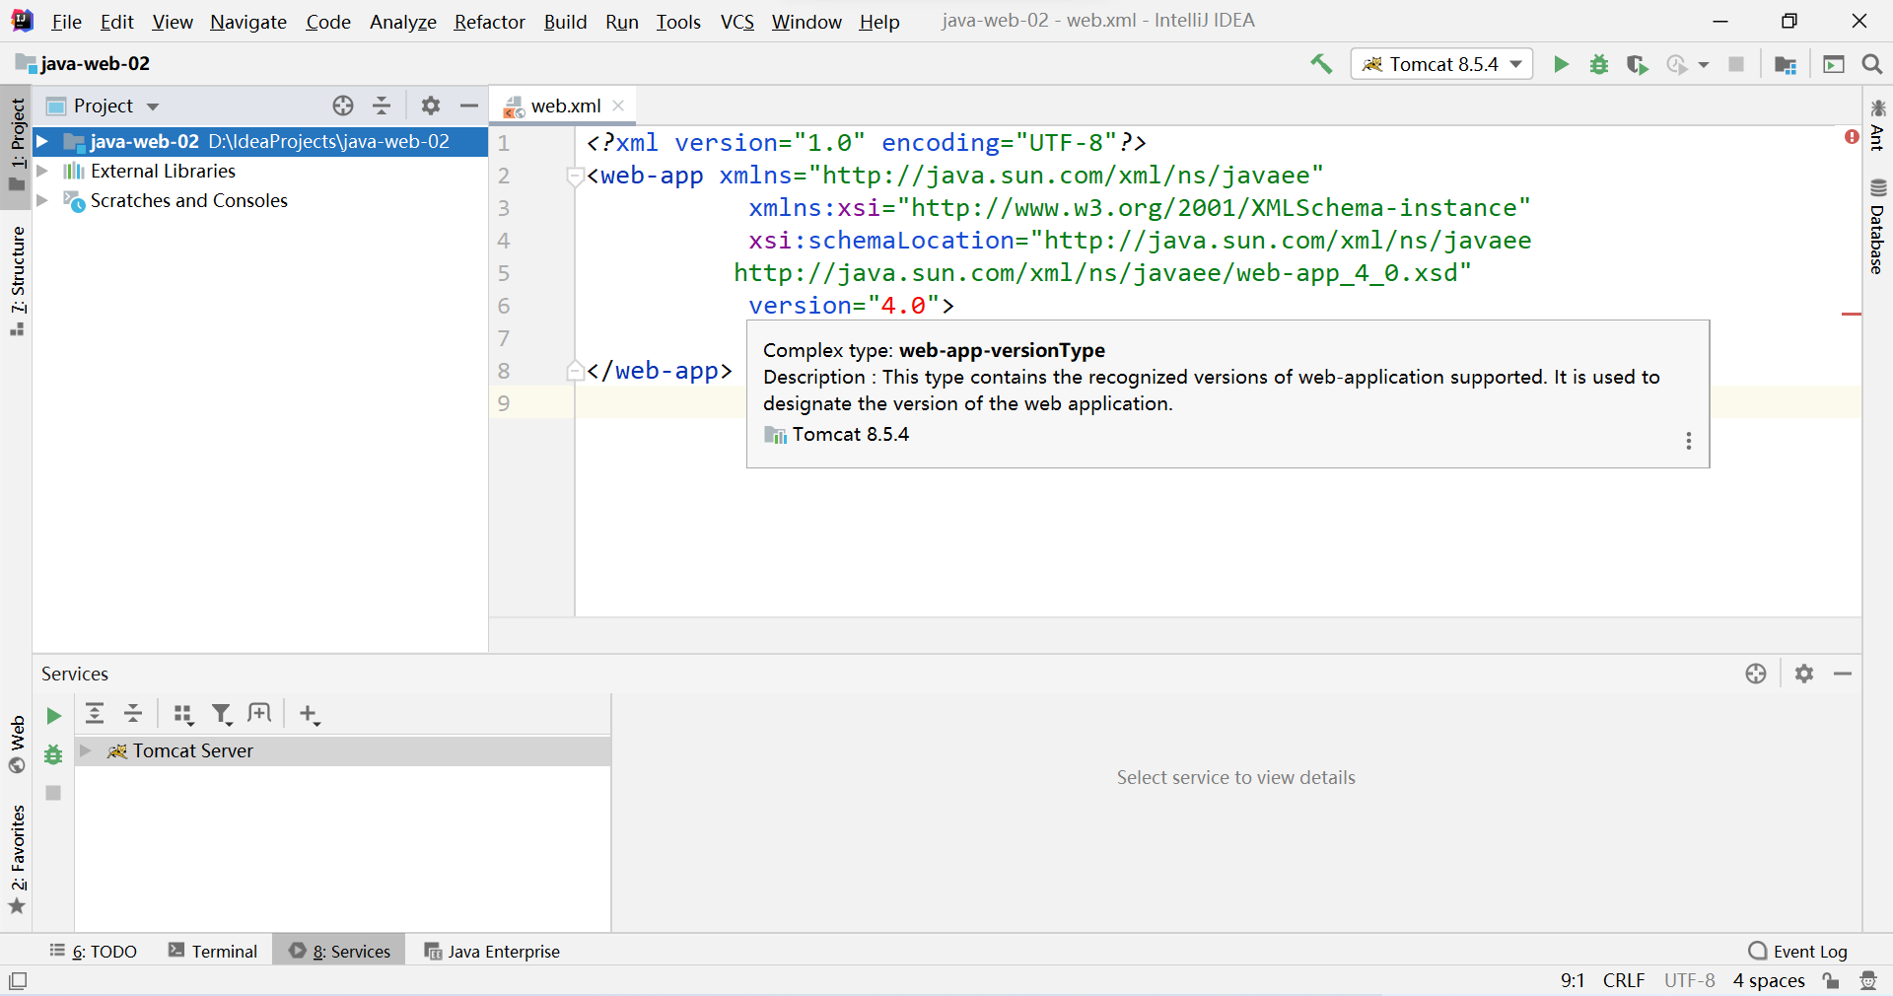Open the Structure side panel
1893x996 pixels.
[17, 280]
